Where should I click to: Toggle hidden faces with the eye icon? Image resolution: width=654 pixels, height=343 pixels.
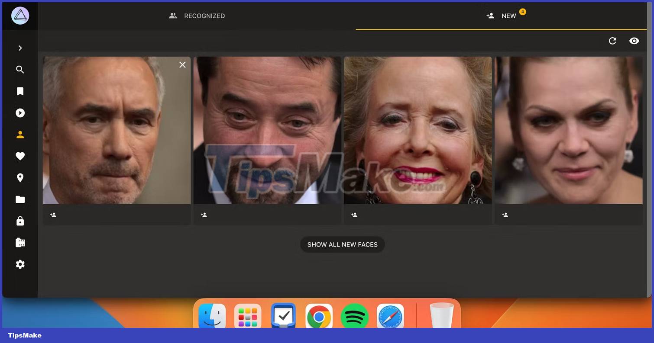pos(634,41)
